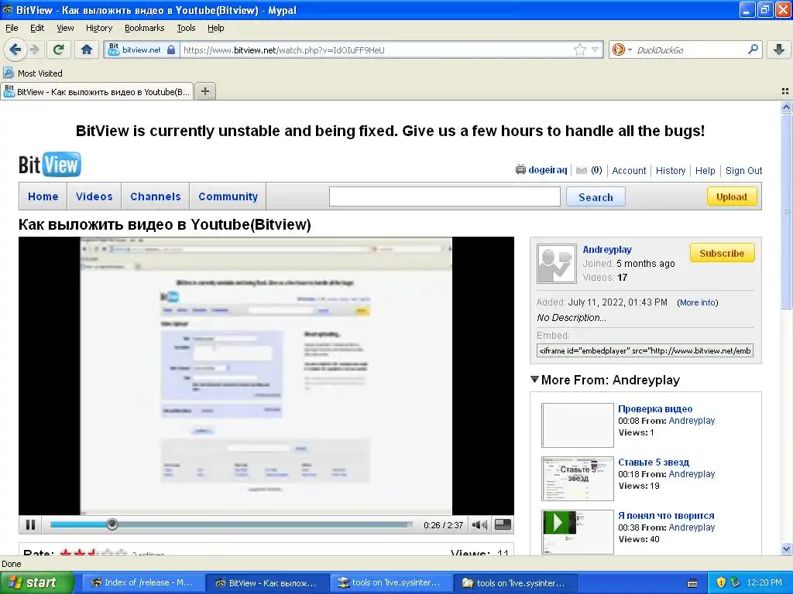Open the site Help link
This screenshot has width=793, height=594.
705,171
